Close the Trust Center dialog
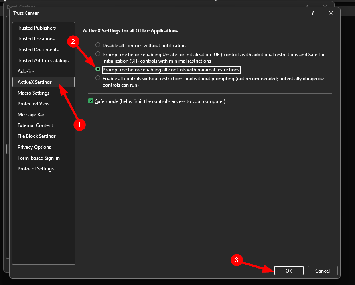 click(x=331, y=13)
